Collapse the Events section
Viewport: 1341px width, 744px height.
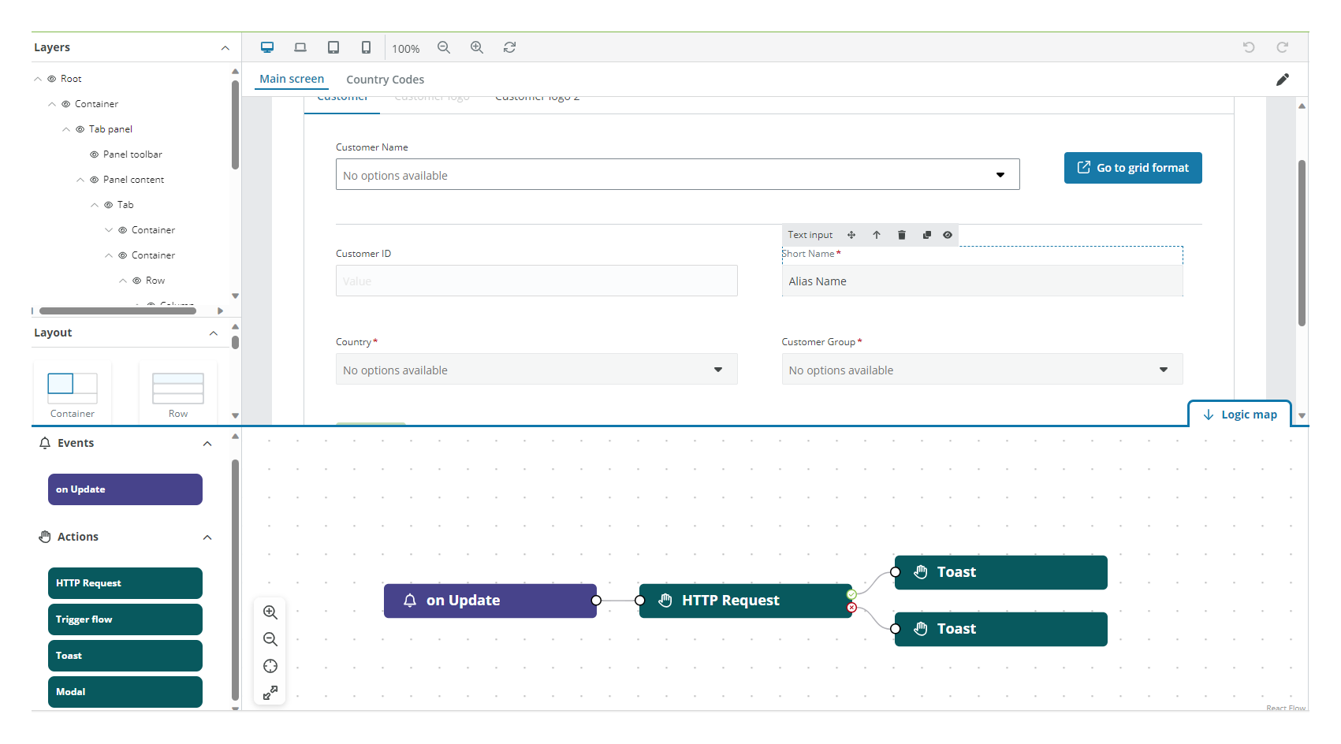point(207,444)
